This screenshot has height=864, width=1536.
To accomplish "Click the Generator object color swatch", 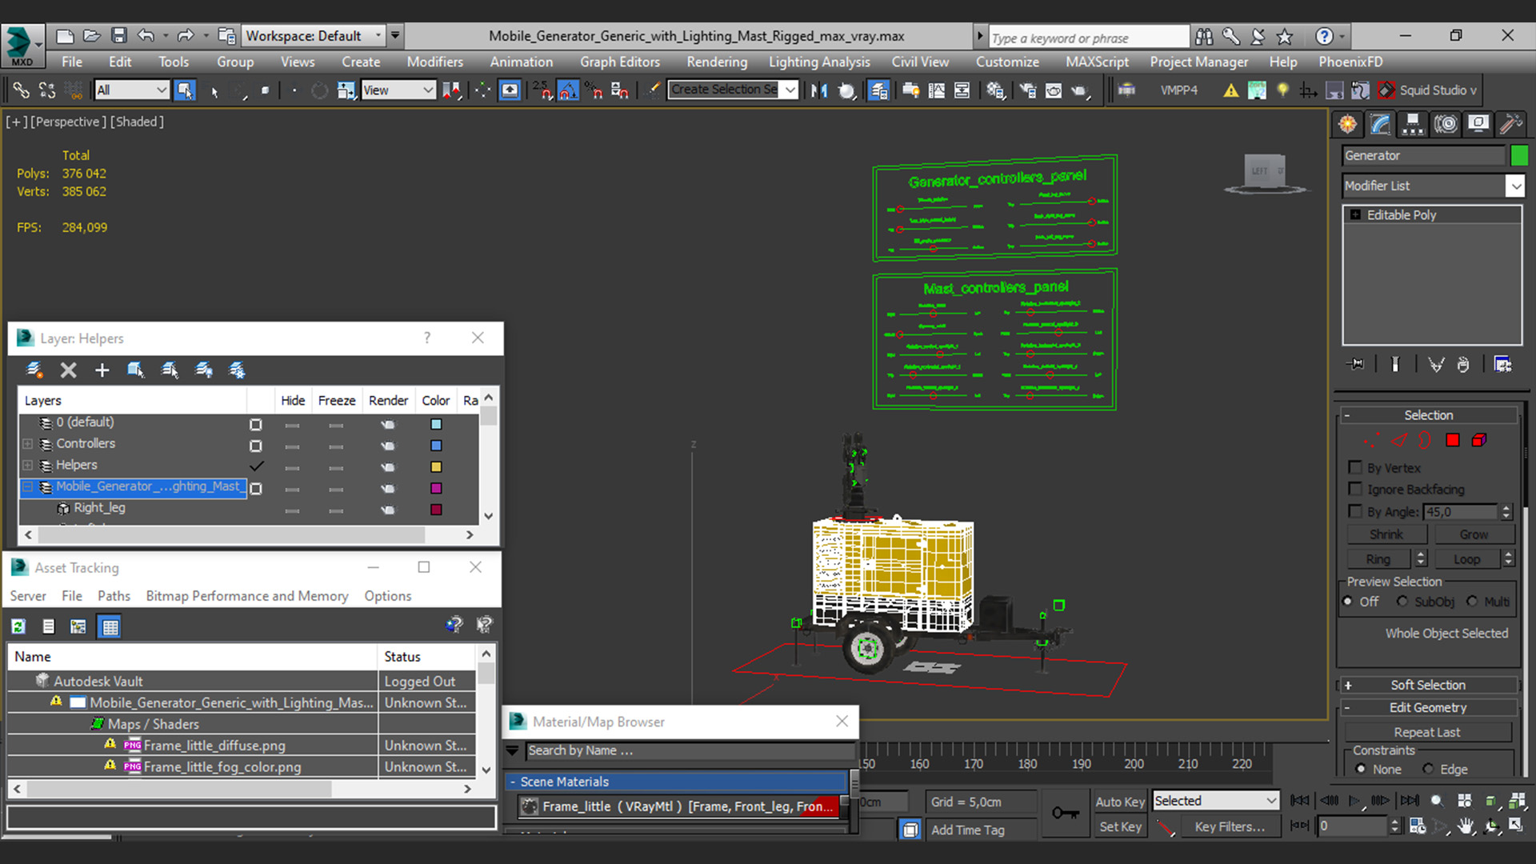I will click(1519, 155).
